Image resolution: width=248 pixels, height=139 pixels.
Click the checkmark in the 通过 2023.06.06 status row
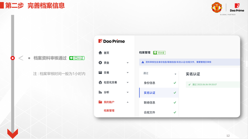pos(189,85)
